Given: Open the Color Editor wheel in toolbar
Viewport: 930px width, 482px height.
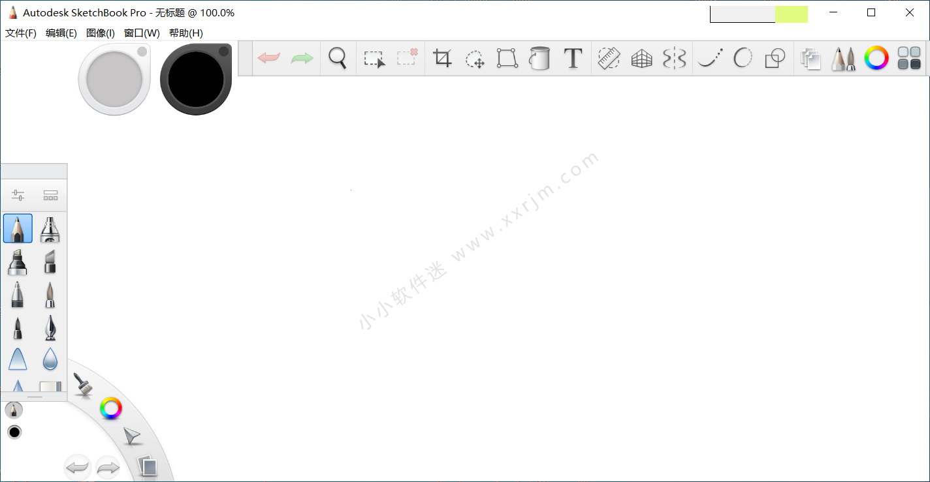Looking at the screenshot, I should (x=876, y=58).
